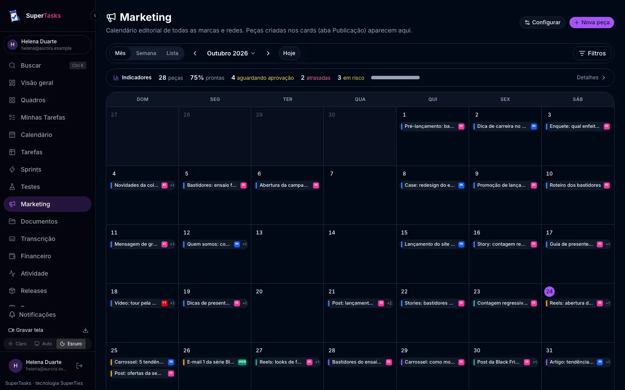This screenshot has height=390, width=625.
Task: Click the SuperTasks logo icon
Action: pyautogui.click(x=15, y=16)
